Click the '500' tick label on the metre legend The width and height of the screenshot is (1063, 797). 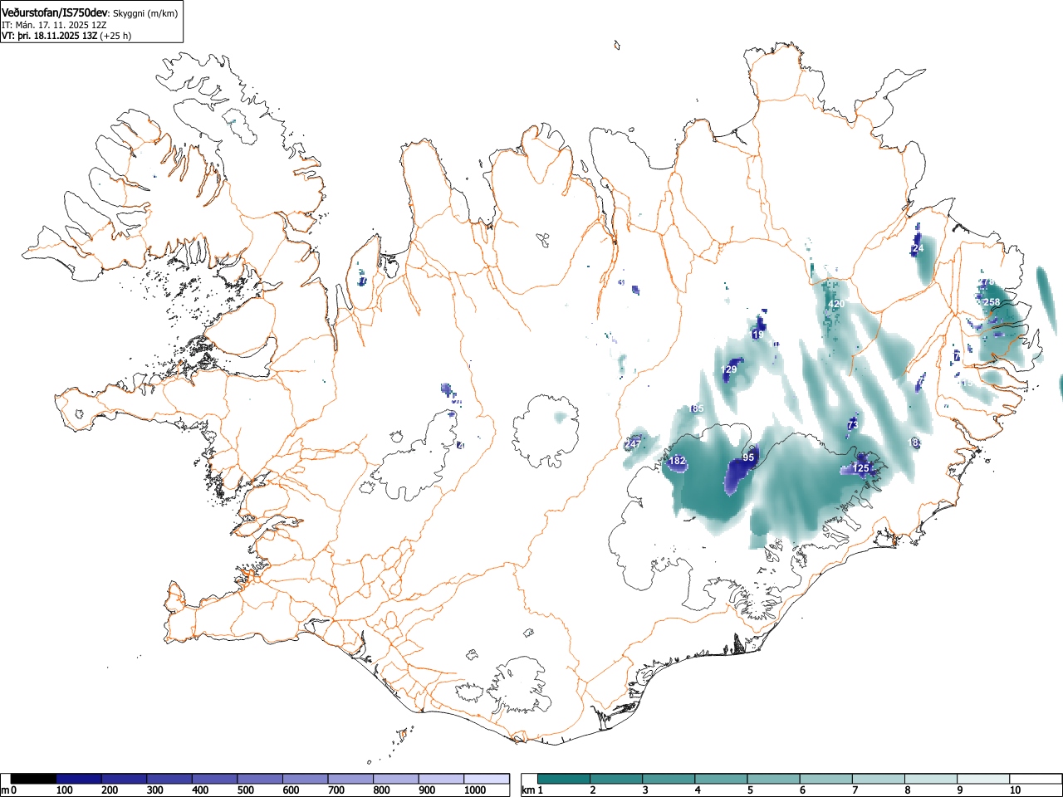pos(246,790)
